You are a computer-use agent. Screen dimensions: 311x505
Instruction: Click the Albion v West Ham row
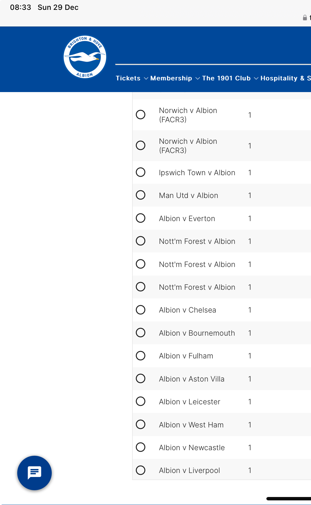(222, 425)
